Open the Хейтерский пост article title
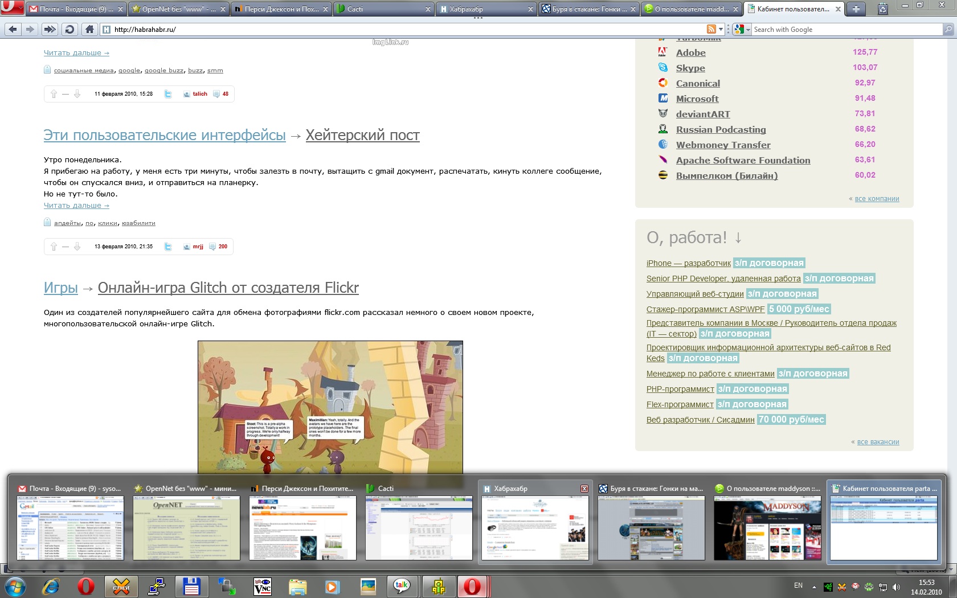This screenshot has width=957, height=598. 362,135
